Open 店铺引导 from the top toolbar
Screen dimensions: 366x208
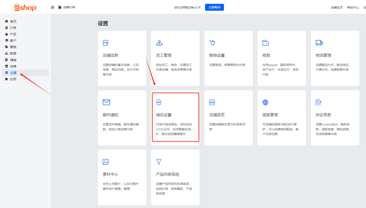coord(66,7)
